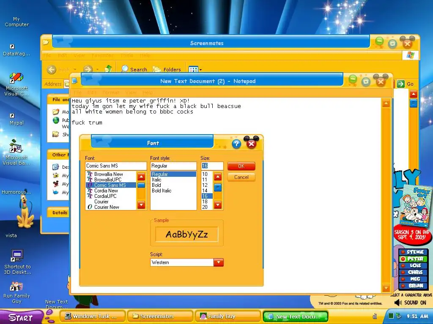433x324 pixels.
Task: Click OK in the Font dialog
Action: (241, 166)
